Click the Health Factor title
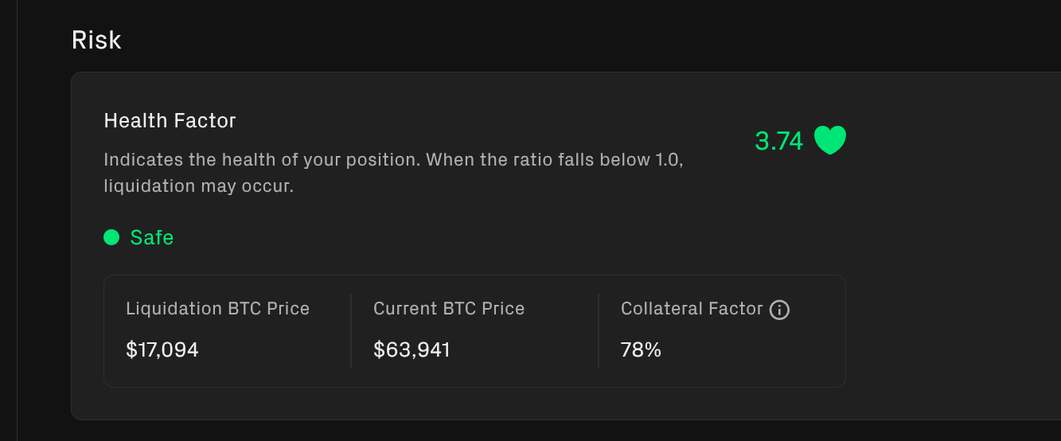The image size is (1061, 441). tap(170, 121)
